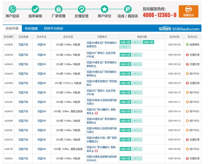Open the 深蓝汽车 brand link in row 1436595

(x=23, y=45)
